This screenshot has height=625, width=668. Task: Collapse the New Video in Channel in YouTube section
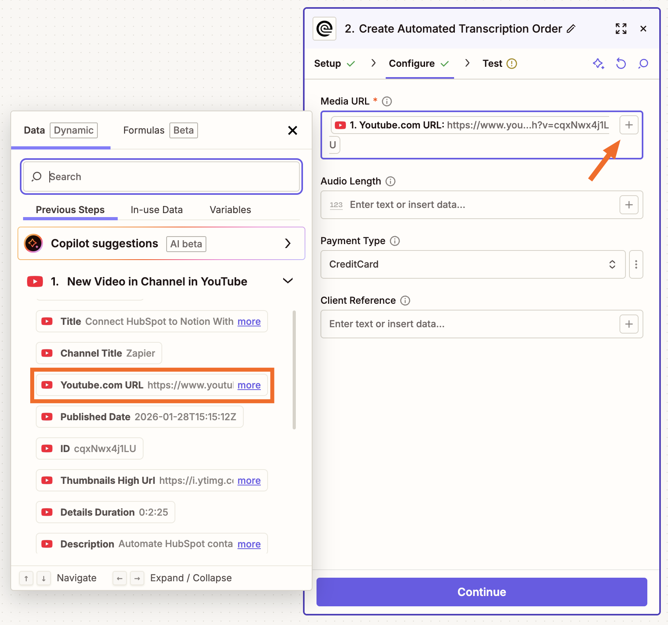coord(287,281)
